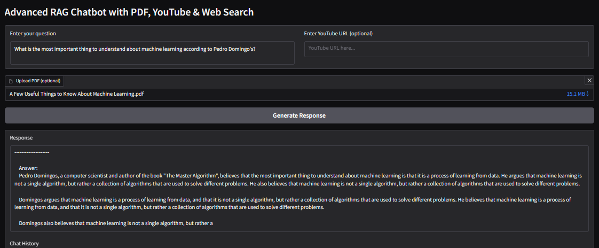Click the Upload PDF (optional) label
This screenshot has height=248, width=599.
[38, 81]
